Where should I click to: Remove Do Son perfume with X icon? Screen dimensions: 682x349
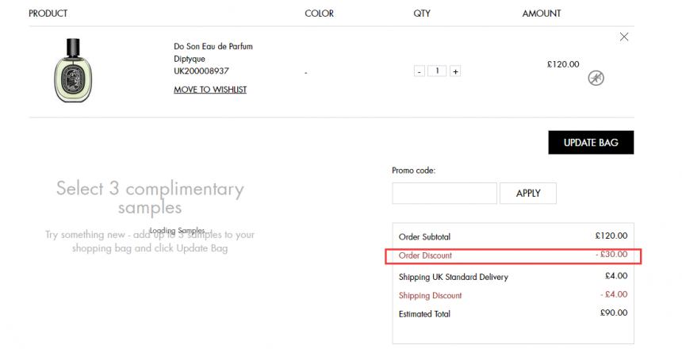pyautogui.click(x=624, y=37)
